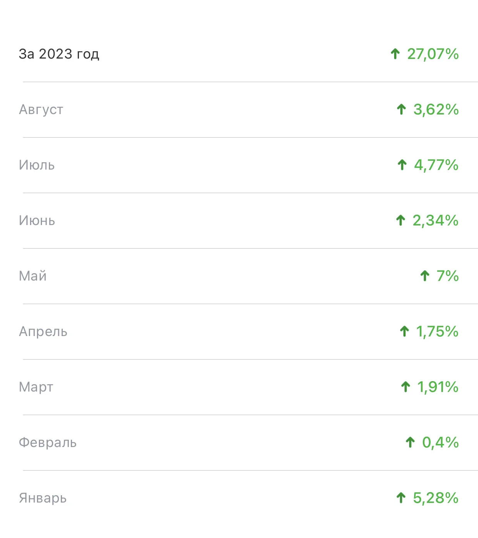This screenshot has height=538, width=478.
Task: Tap the up arrow in Май row
Action: coord(425,276)
